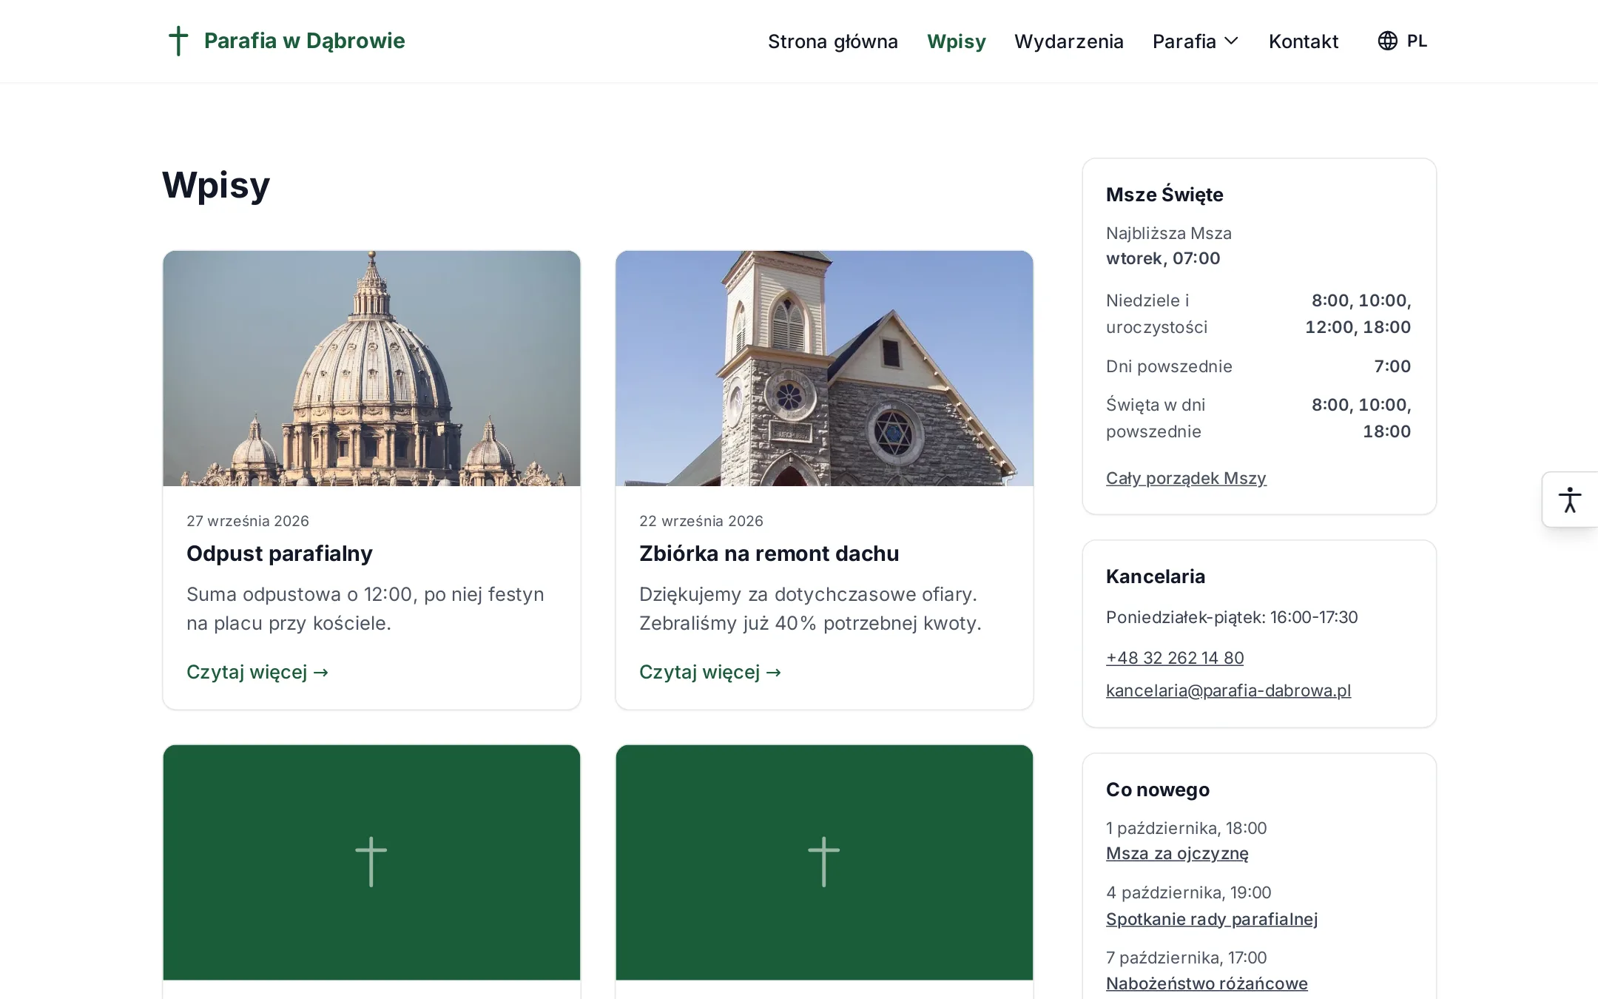The width and height of the screenshot is (1598, 999).
Task: Click the wtorek, 07:00 next Mass time
Action: coord(1163,258)
